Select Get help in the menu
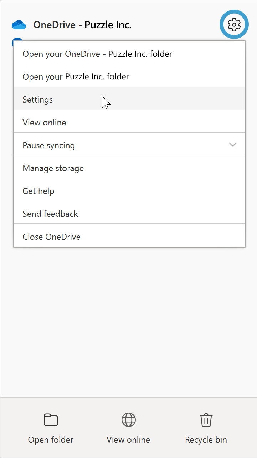Image resolution: width=257 pixels, height=458 pixels. point(38,191)
